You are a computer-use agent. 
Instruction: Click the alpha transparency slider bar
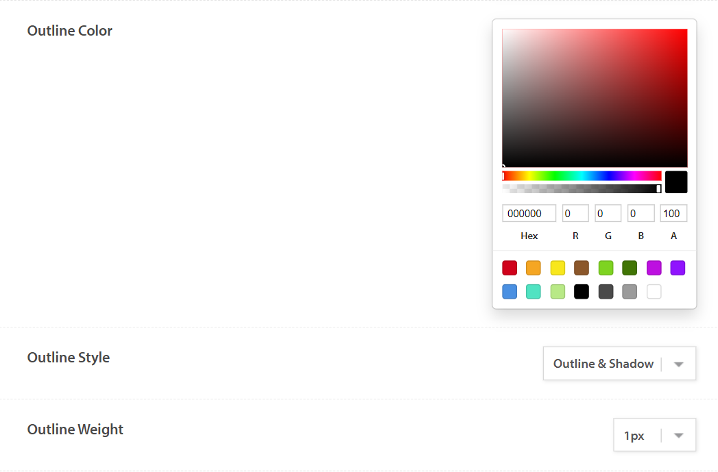(x=582, y=188)
